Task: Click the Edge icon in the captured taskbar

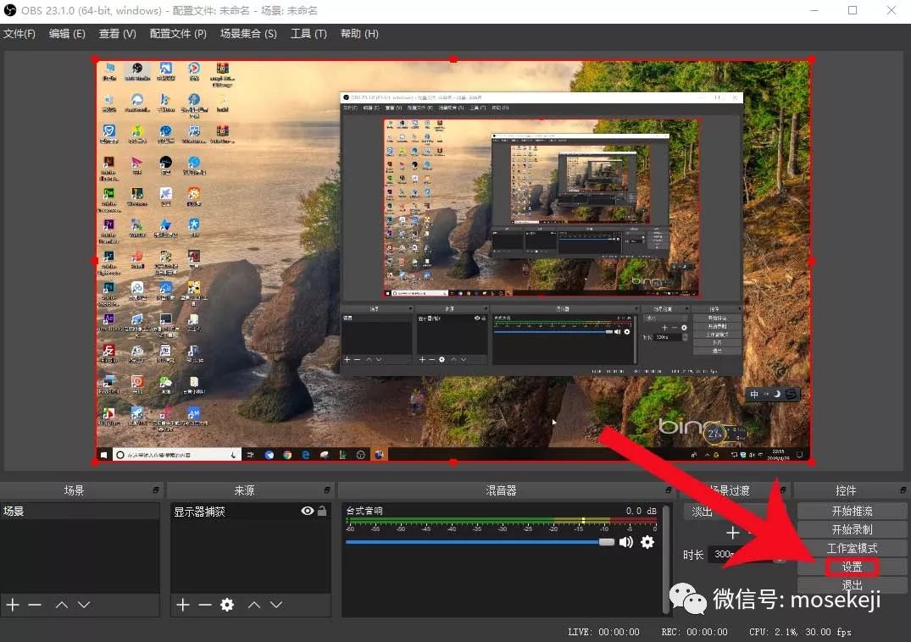Action: tap(306, 455)
